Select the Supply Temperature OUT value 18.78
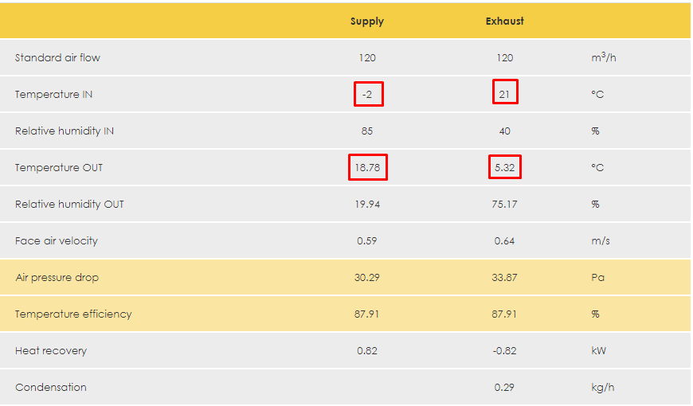This screenshot has height=406, width=693. [x=367, y=168]
